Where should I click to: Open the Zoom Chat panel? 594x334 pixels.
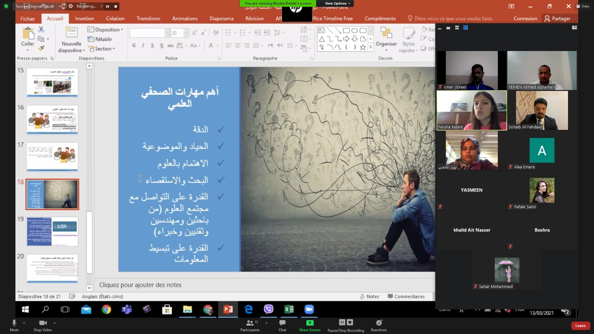click(x=282, y=325)
